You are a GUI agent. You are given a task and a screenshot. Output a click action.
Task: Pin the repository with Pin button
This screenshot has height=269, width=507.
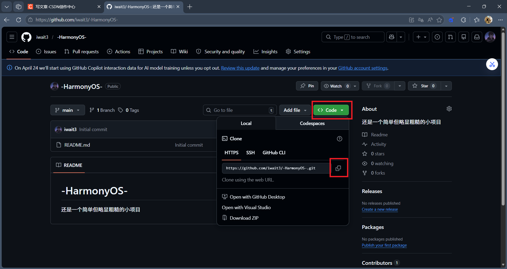click(307, 86)
